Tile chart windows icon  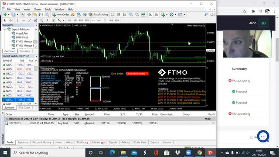tap(143, 14)
